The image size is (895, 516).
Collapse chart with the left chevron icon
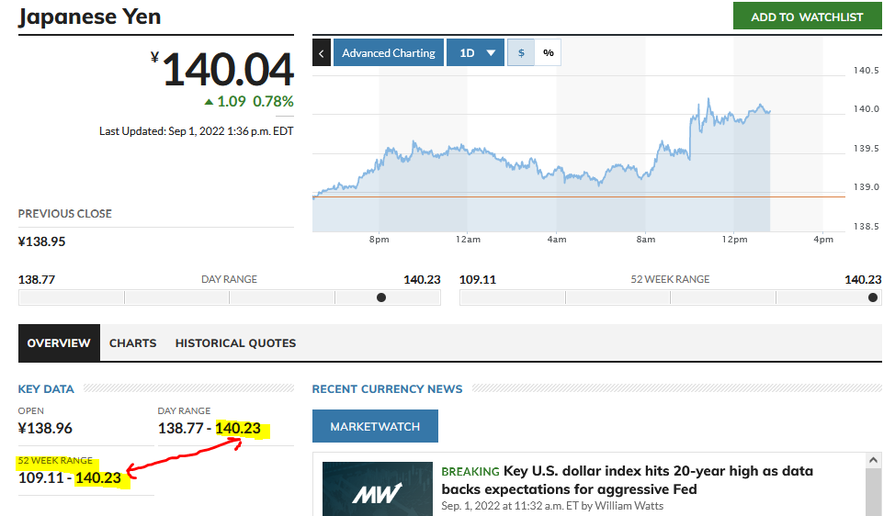[x=322, y=53]
